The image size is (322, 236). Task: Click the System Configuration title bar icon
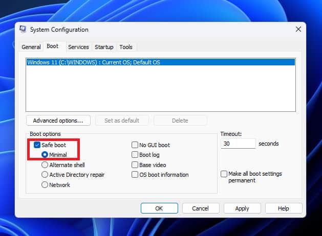23,30
